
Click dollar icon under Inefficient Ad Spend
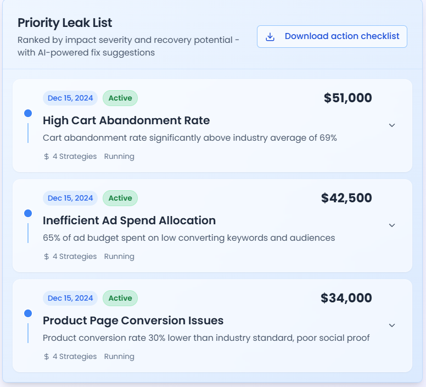tap(47, 257)
